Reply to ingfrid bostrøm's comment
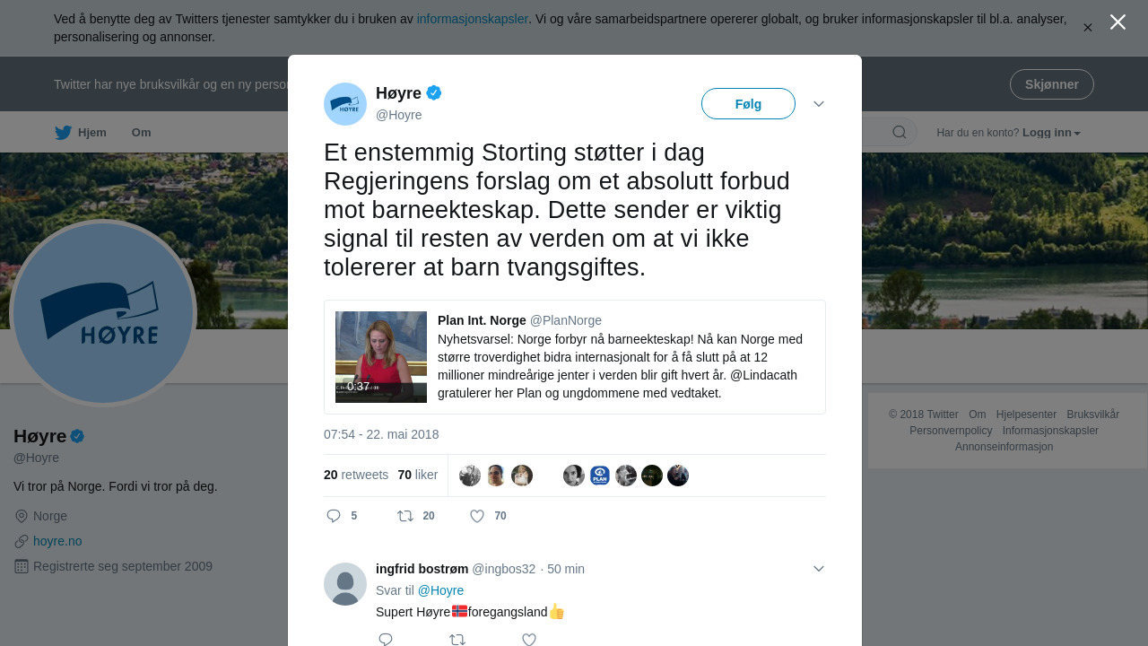The width and height of the screenshot is (1148, 646). point(386,639)
